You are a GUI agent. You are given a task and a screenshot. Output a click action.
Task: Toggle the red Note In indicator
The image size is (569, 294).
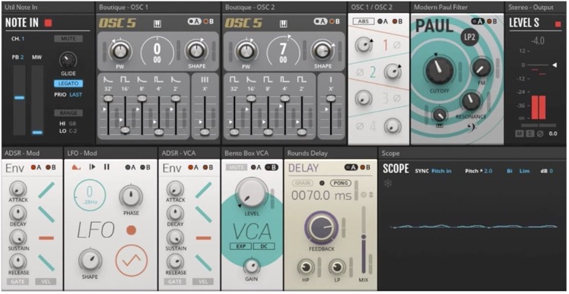[x=48, y=24]
